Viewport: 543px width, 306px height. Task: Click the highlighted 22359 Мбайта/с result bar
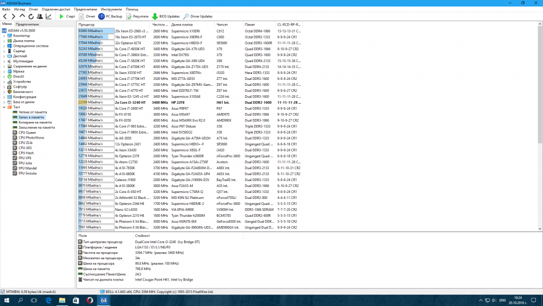[96, 103]
